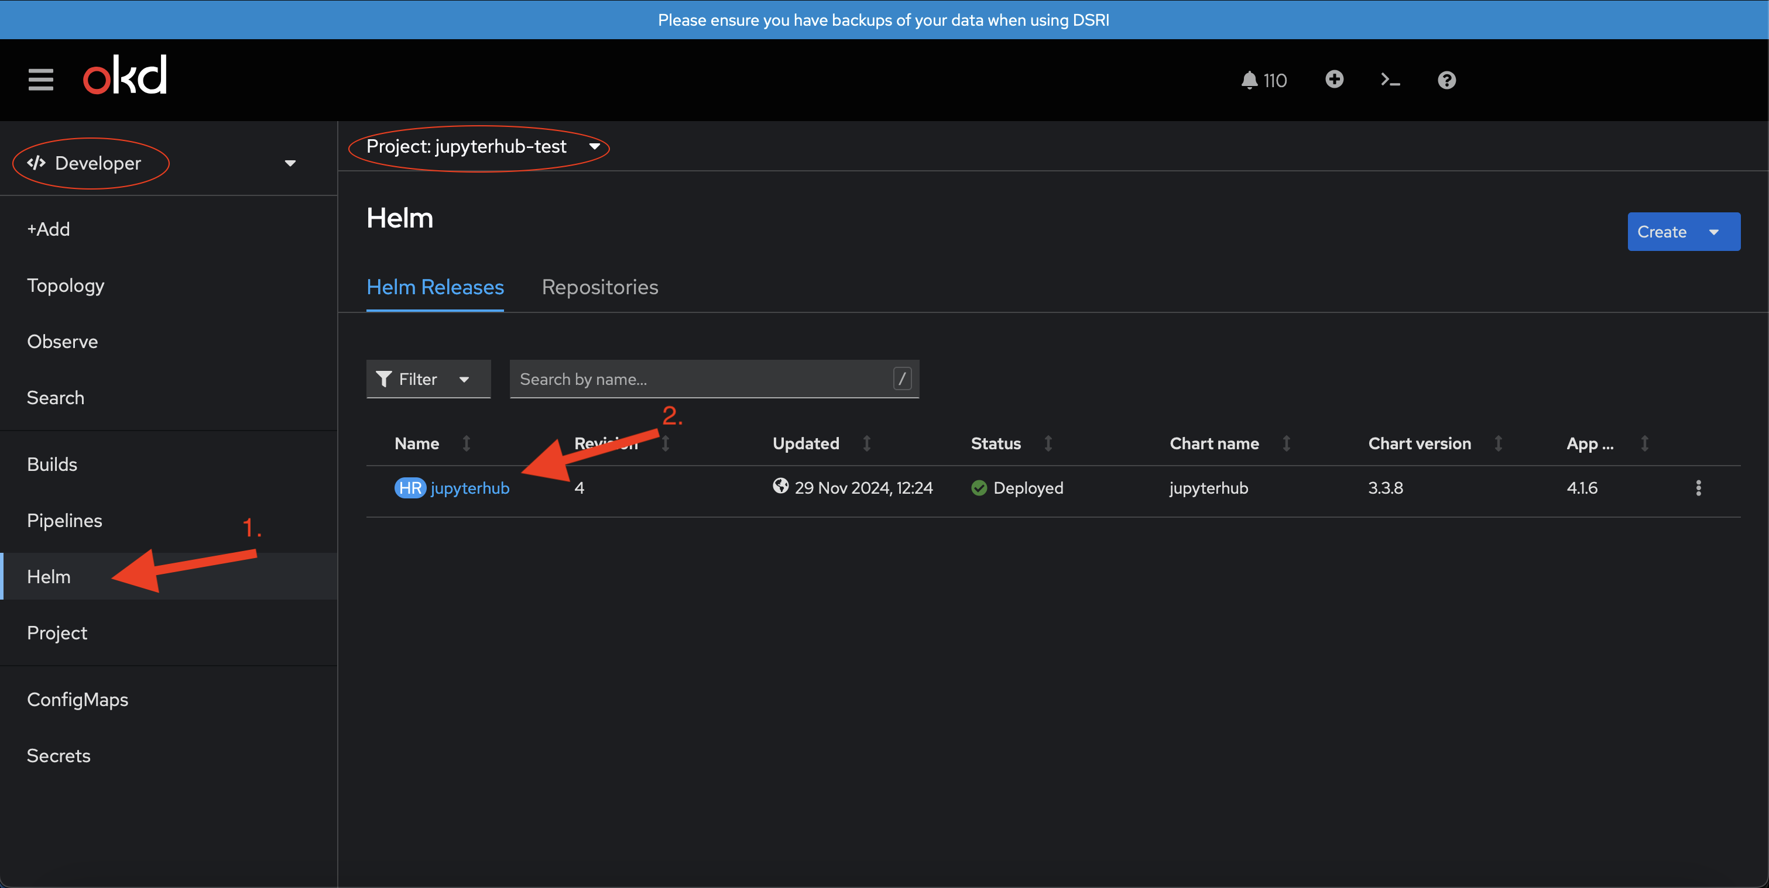Viewport: 1769px width, 888px height.
Task: Click chart version 3.3.8
Action: click(x=1385, y=488)
